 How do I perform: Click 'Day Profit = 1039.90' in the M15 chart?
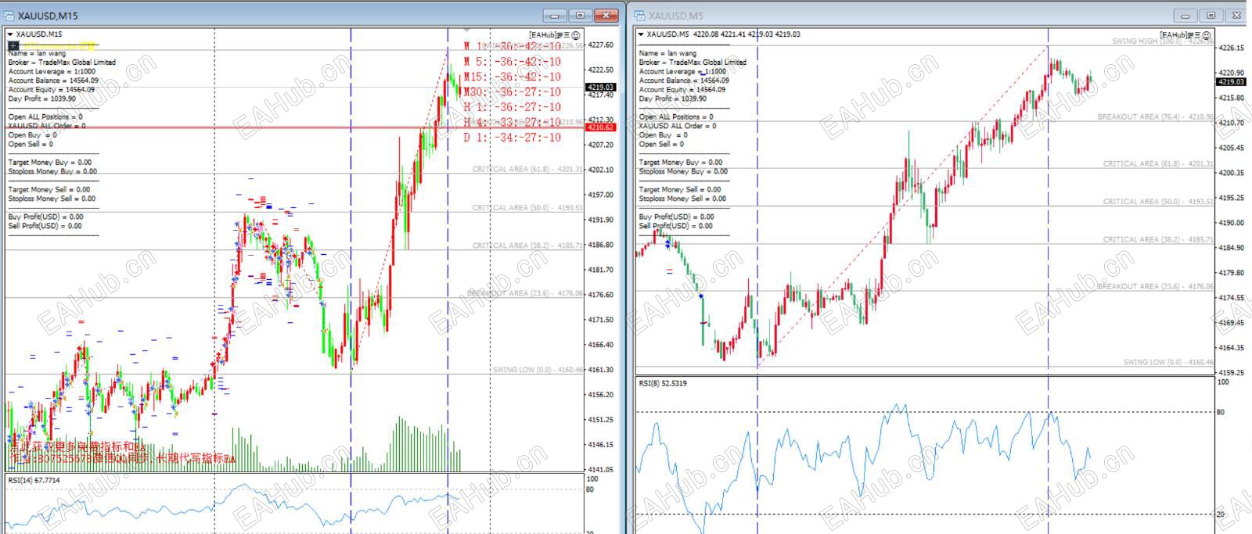[x=42, y=99]
